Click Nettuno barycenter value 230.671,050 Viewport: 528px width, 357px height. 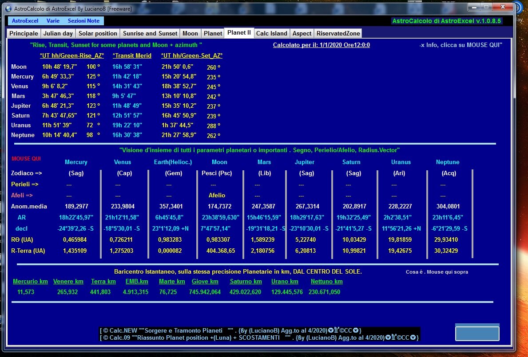tap(324, 292)
